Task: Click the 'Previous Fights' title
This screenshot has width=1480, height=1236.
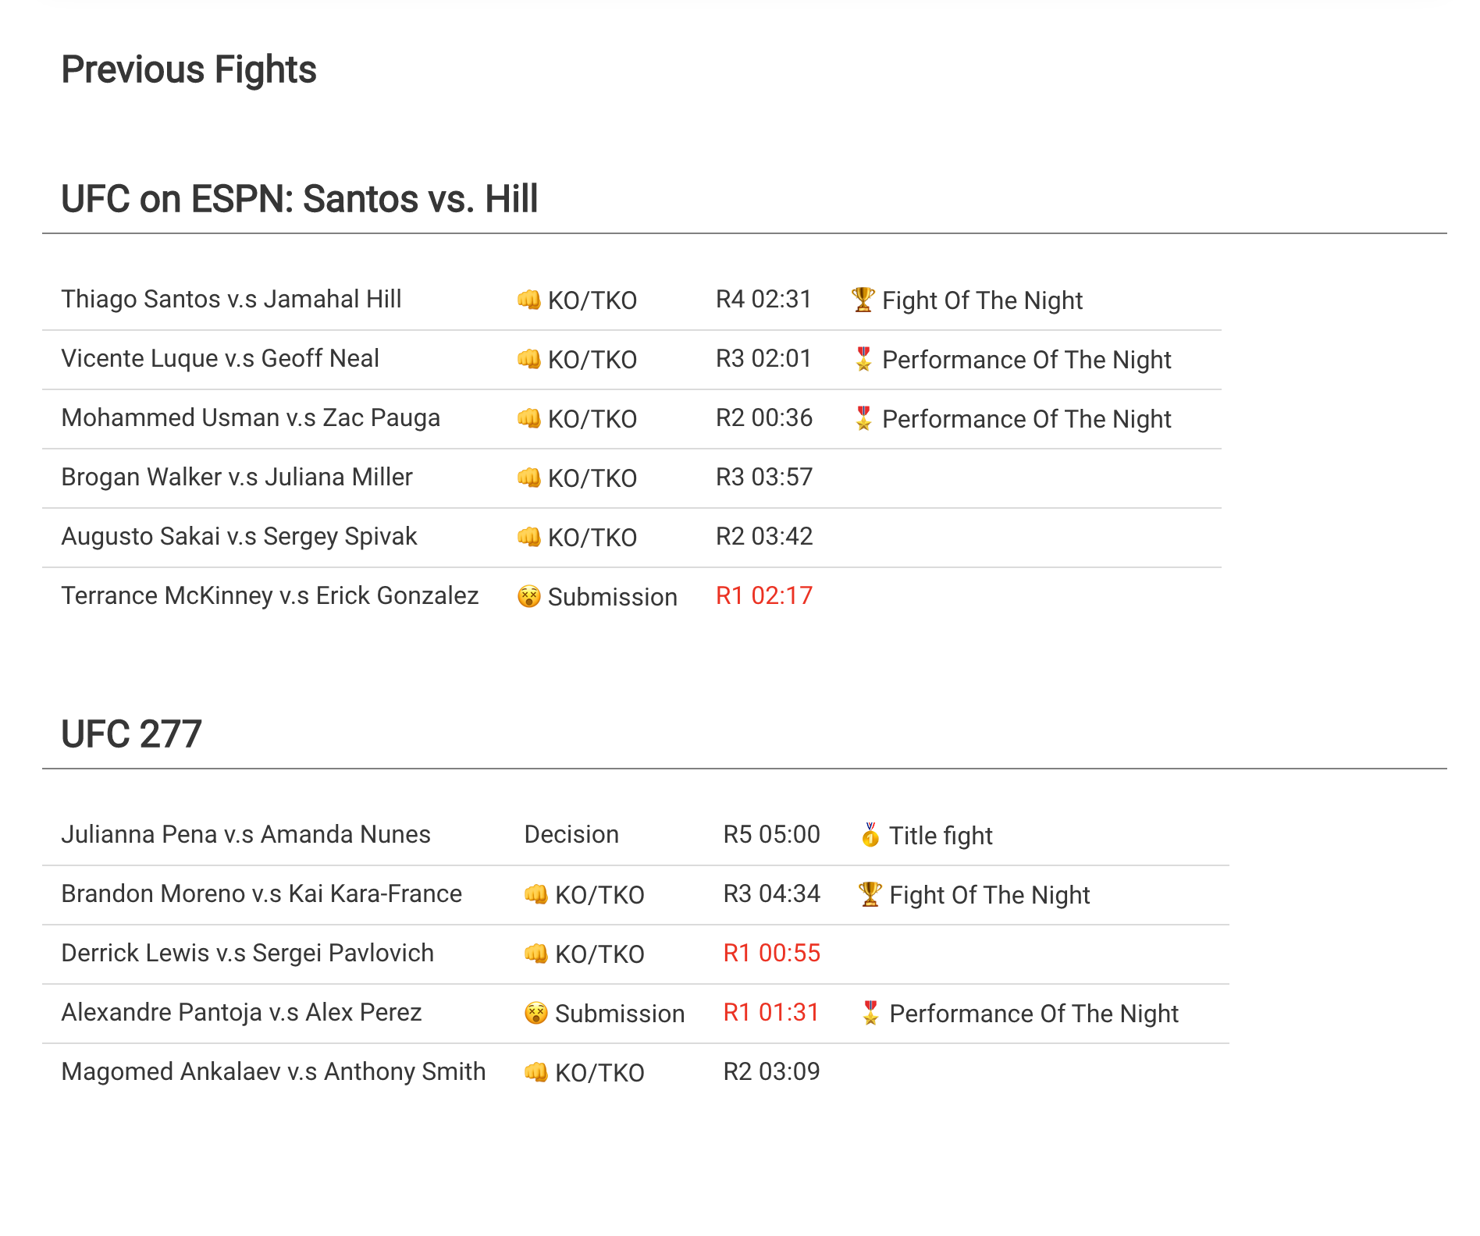Action: point(189,69)
